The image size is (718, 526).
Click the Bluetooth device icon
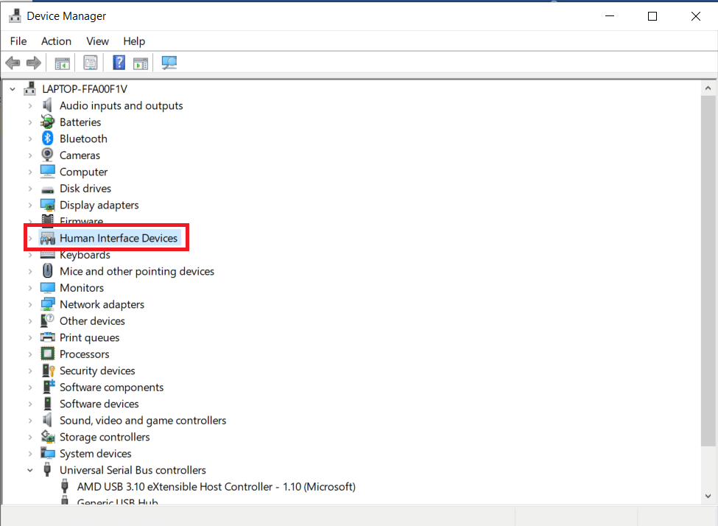(48, 138)
